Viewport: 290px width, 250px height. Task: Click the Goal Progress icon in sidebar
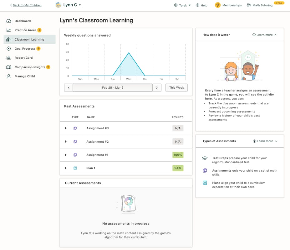coord(8,48)
